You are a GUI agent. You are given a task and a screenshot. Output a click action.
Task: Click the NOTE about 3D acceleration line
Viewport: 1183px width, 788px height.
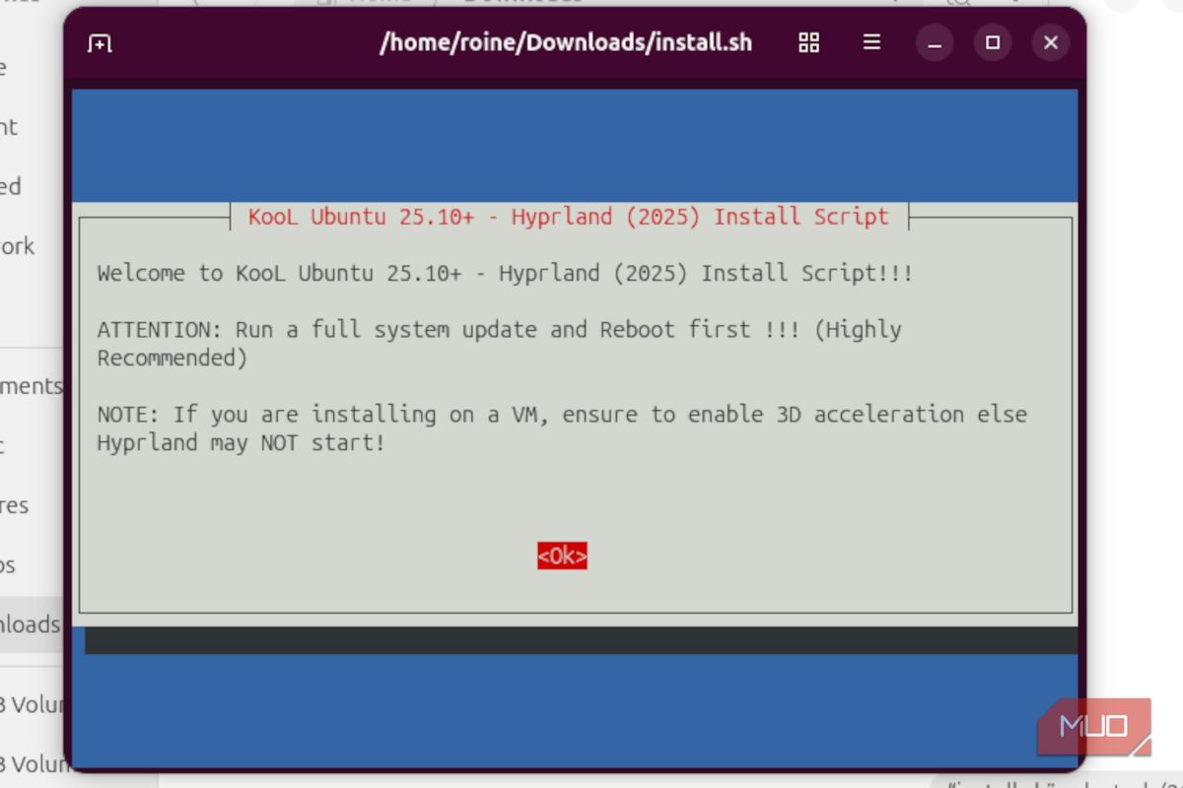coord(562,415)
